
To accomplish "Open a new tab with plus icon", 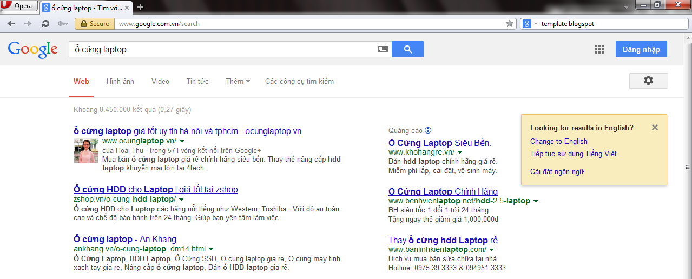I will click(140, 7).
